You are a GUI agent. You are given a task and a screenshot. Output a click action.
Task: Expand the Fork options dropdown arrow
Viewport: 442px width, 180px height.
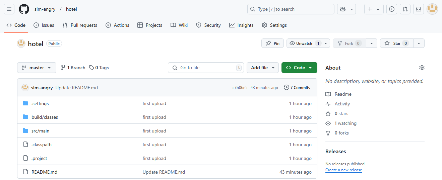pos(372,43)
